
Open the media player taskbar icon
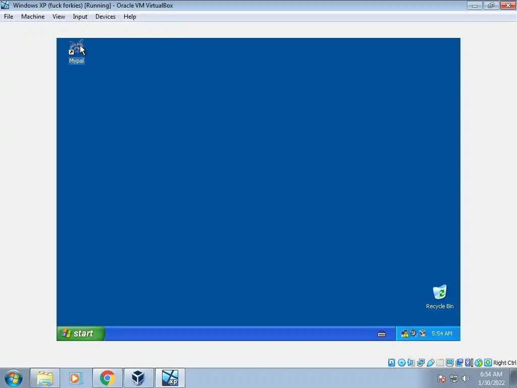(76, 378)
